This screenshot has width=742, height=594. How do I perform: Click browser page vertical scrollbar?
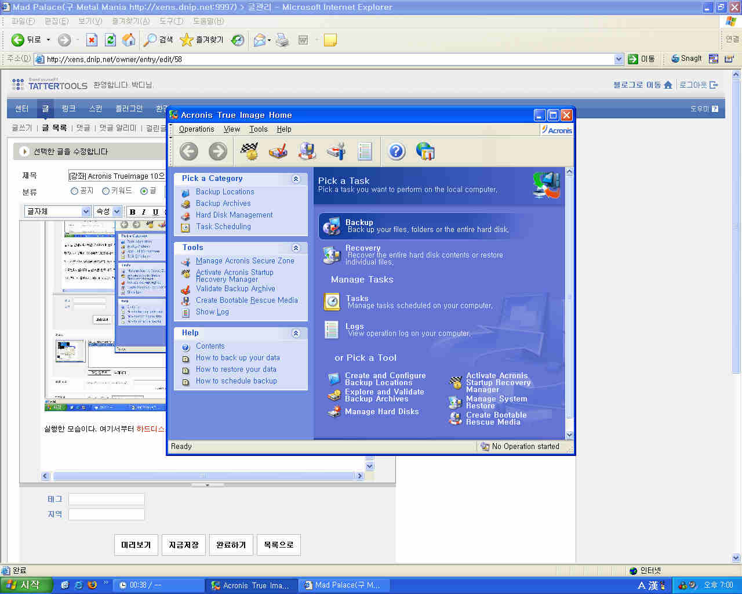(x=736, y=316)
